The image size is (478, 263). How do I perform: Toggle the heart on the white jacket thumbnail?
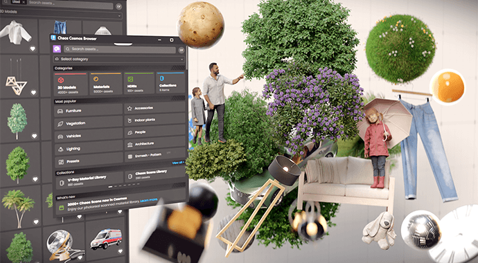click(33, 48)
